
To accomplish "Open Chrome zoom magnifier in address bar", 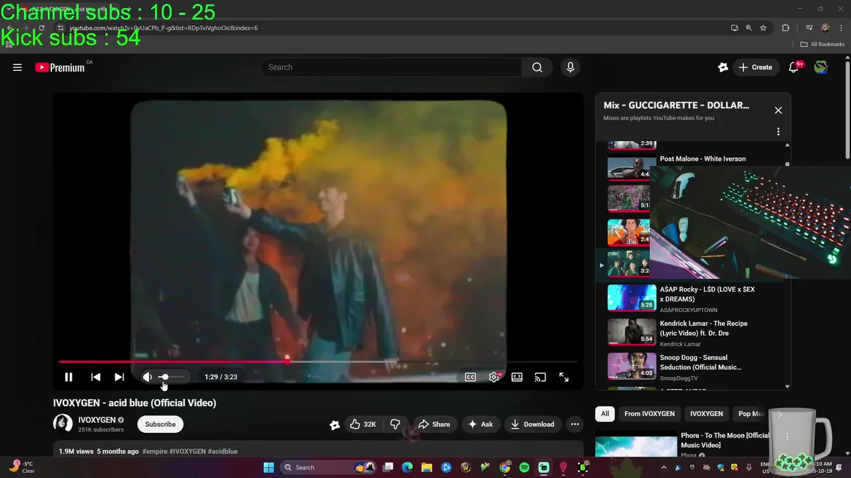I will 749,28.
